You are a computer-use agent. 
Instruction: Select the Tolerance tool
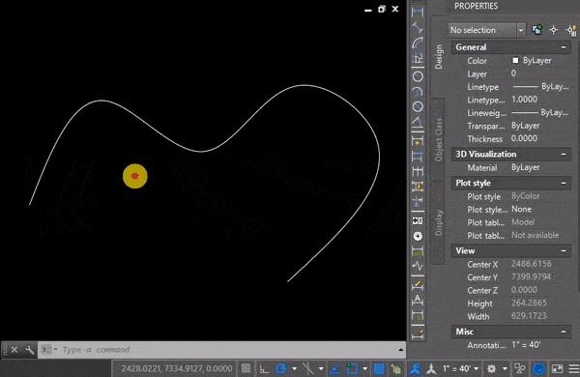pyautogui.click(x=418, y=220)
